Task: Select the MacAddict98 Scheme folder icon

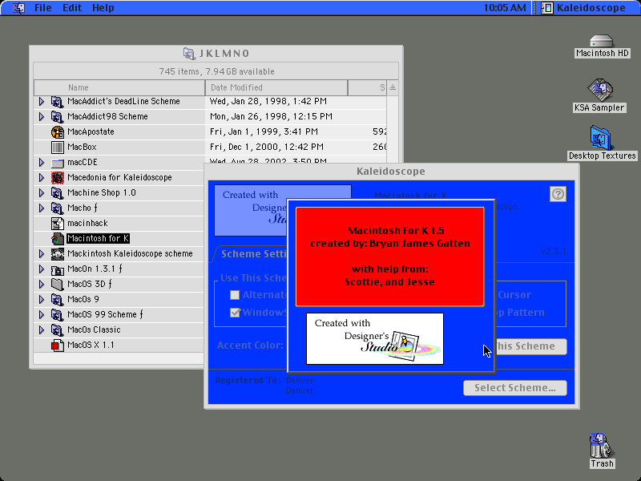Action: pyautogui.click(x=57, y=116)
